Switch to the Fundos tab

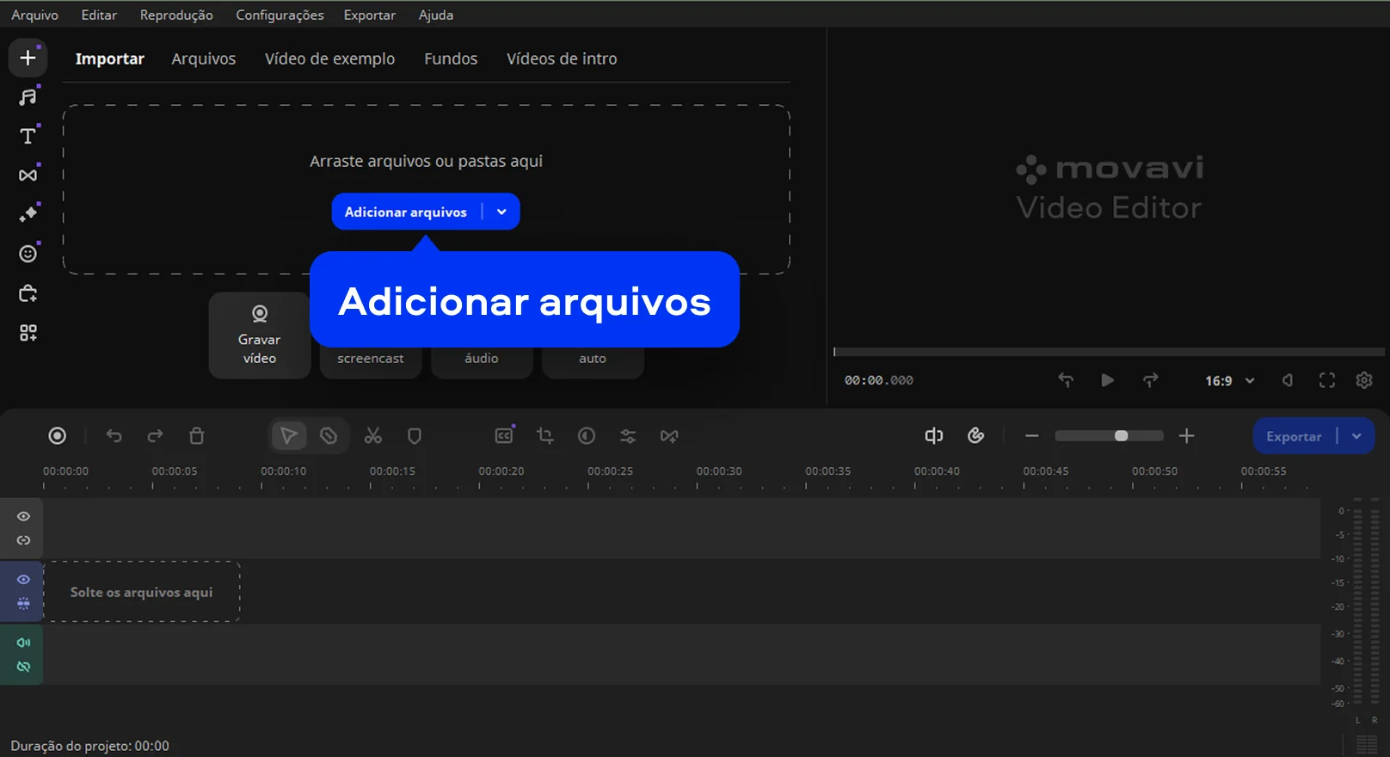click(x=450, y=58)
